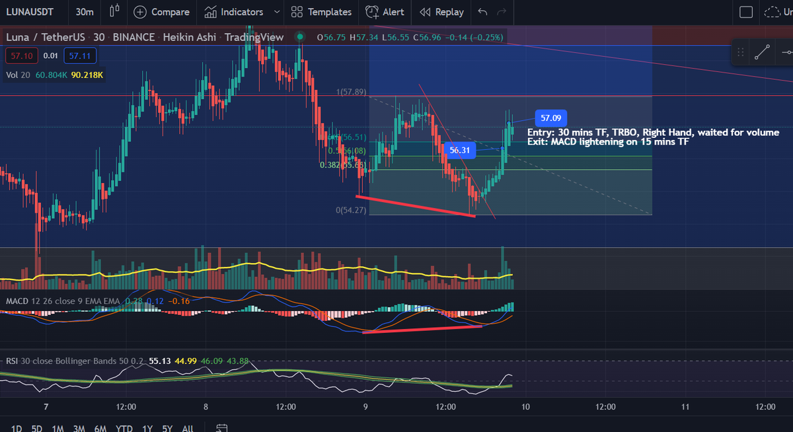Set date range to YTD
This screenshot has height=432, width=793.
tap(124, 428)
